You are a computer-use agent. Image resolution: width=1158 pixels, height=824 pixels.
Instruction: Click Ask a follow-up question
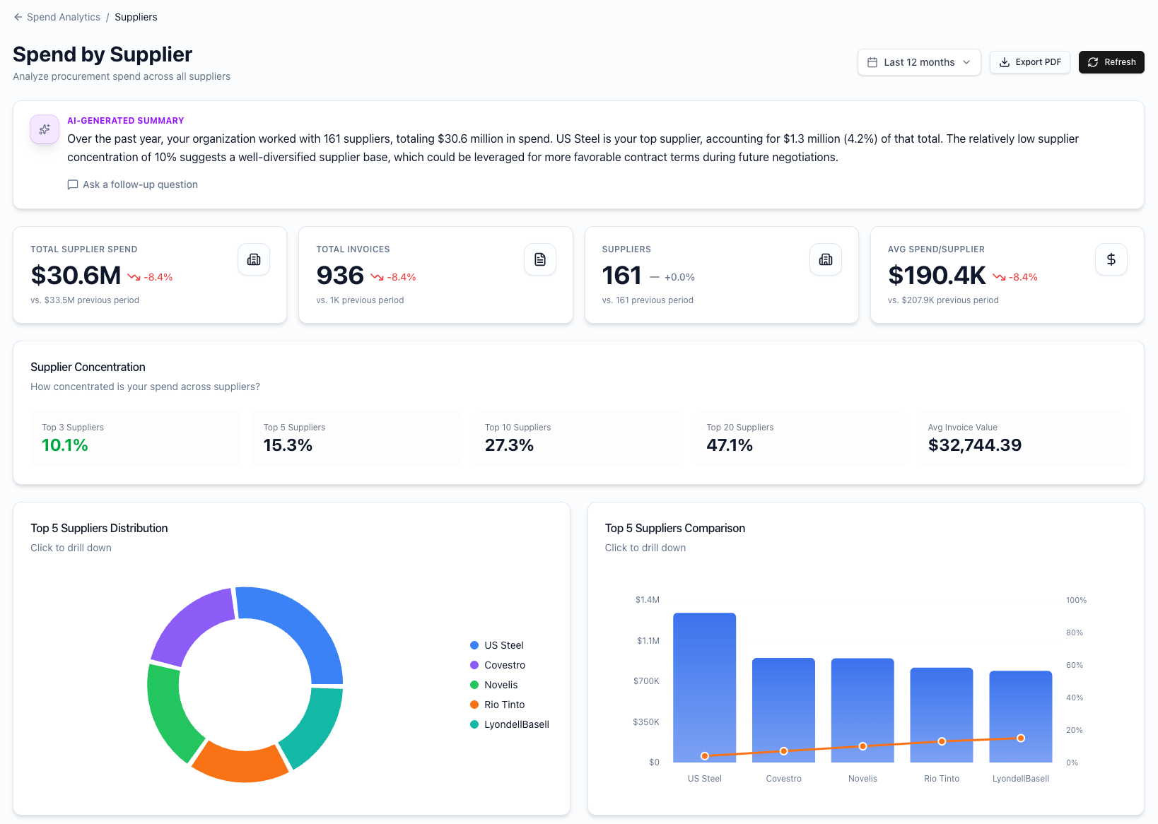coord(139,184)
